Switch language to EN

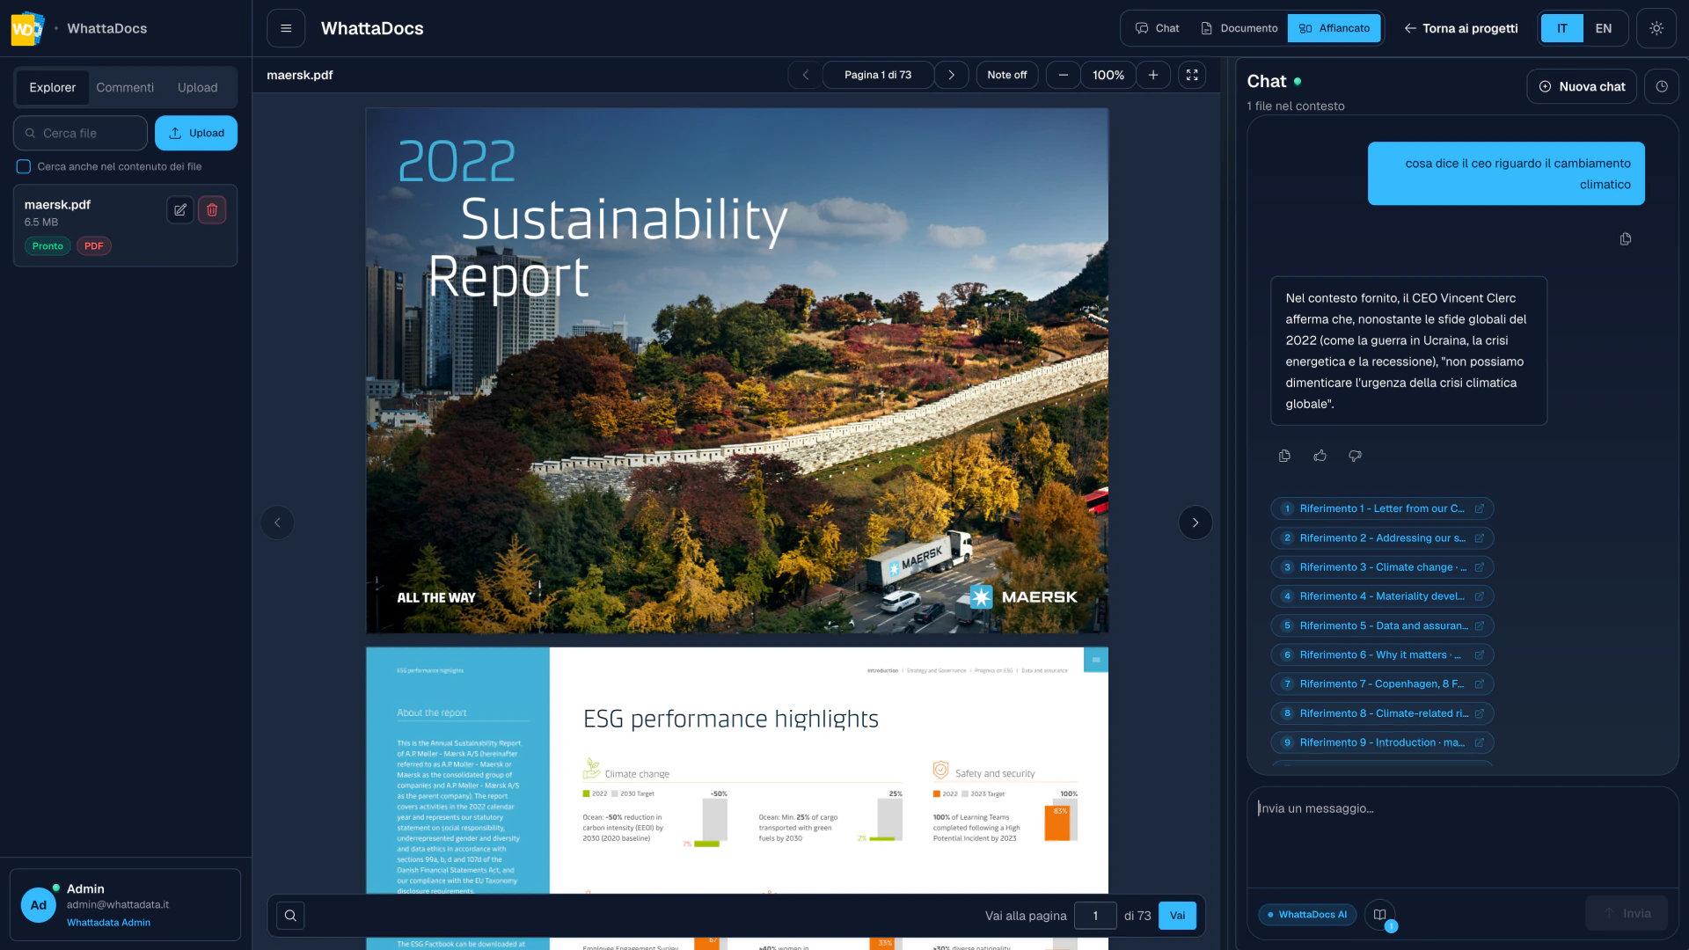(1604, 28)
